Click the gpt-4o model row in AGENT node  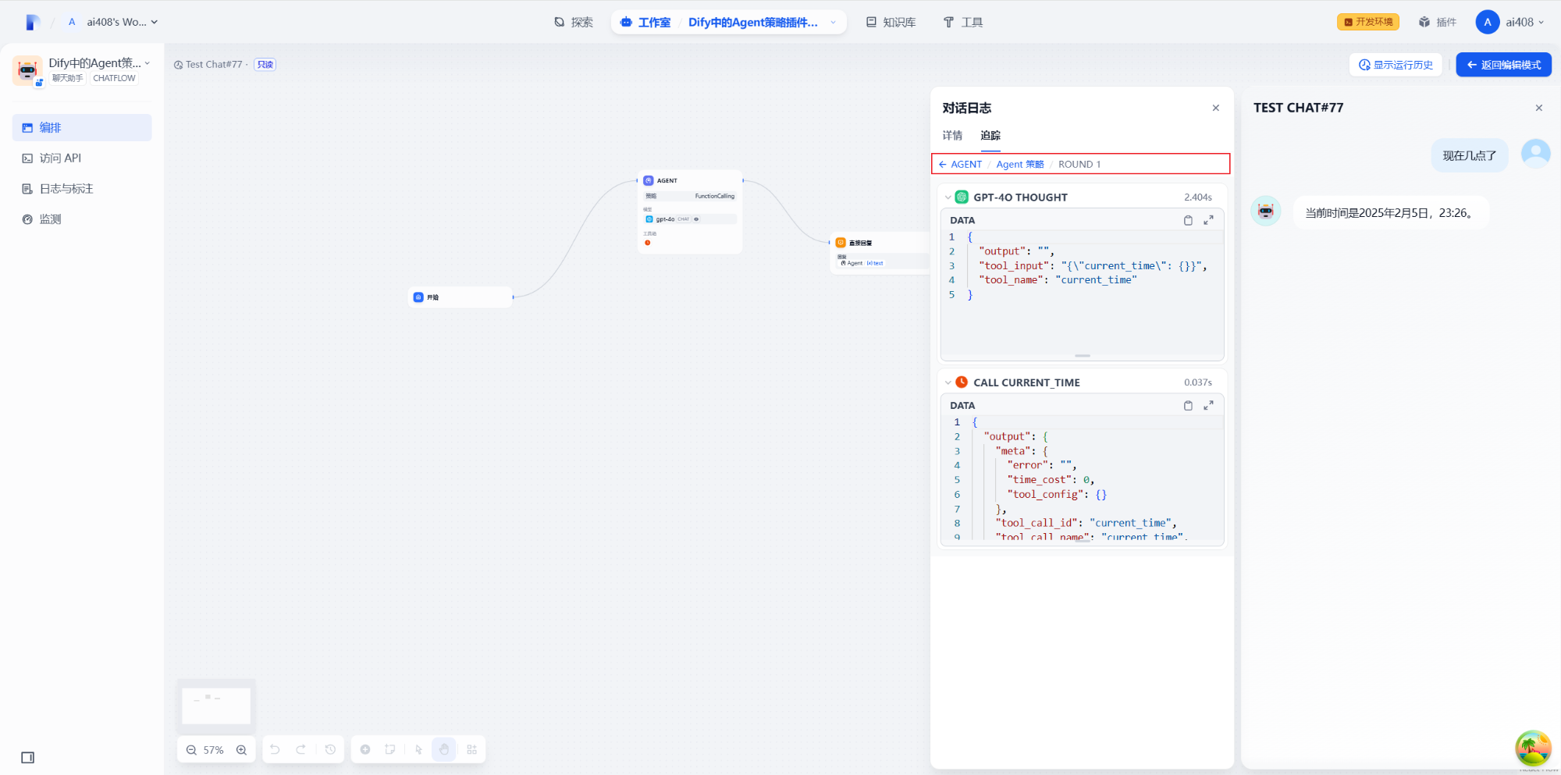coord(690,219)
